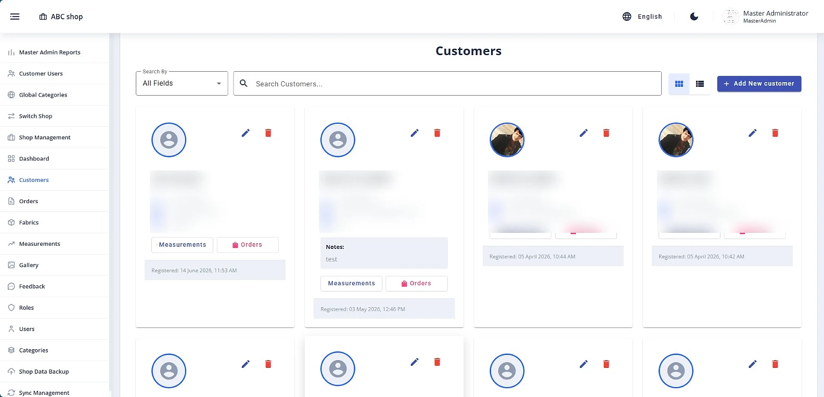The width and height of the screenshot is (824, 397).
Task: Edit the customer registered 14 June 2026
Action: [x=246, y=133]
